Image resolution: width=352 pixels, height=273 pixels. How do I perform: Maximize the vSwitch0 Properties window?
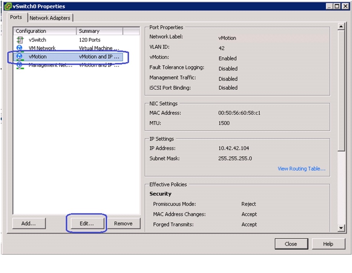(337, 6)
